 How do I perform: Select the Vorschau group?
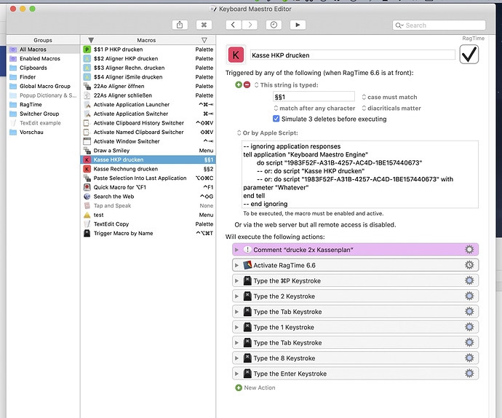tap(43, 132)
